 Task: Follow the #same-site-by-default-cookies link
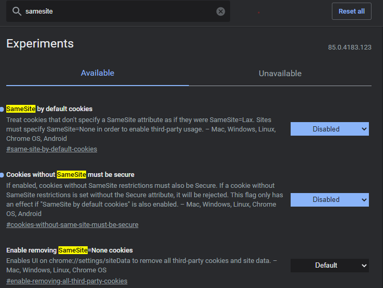point(52,149)
